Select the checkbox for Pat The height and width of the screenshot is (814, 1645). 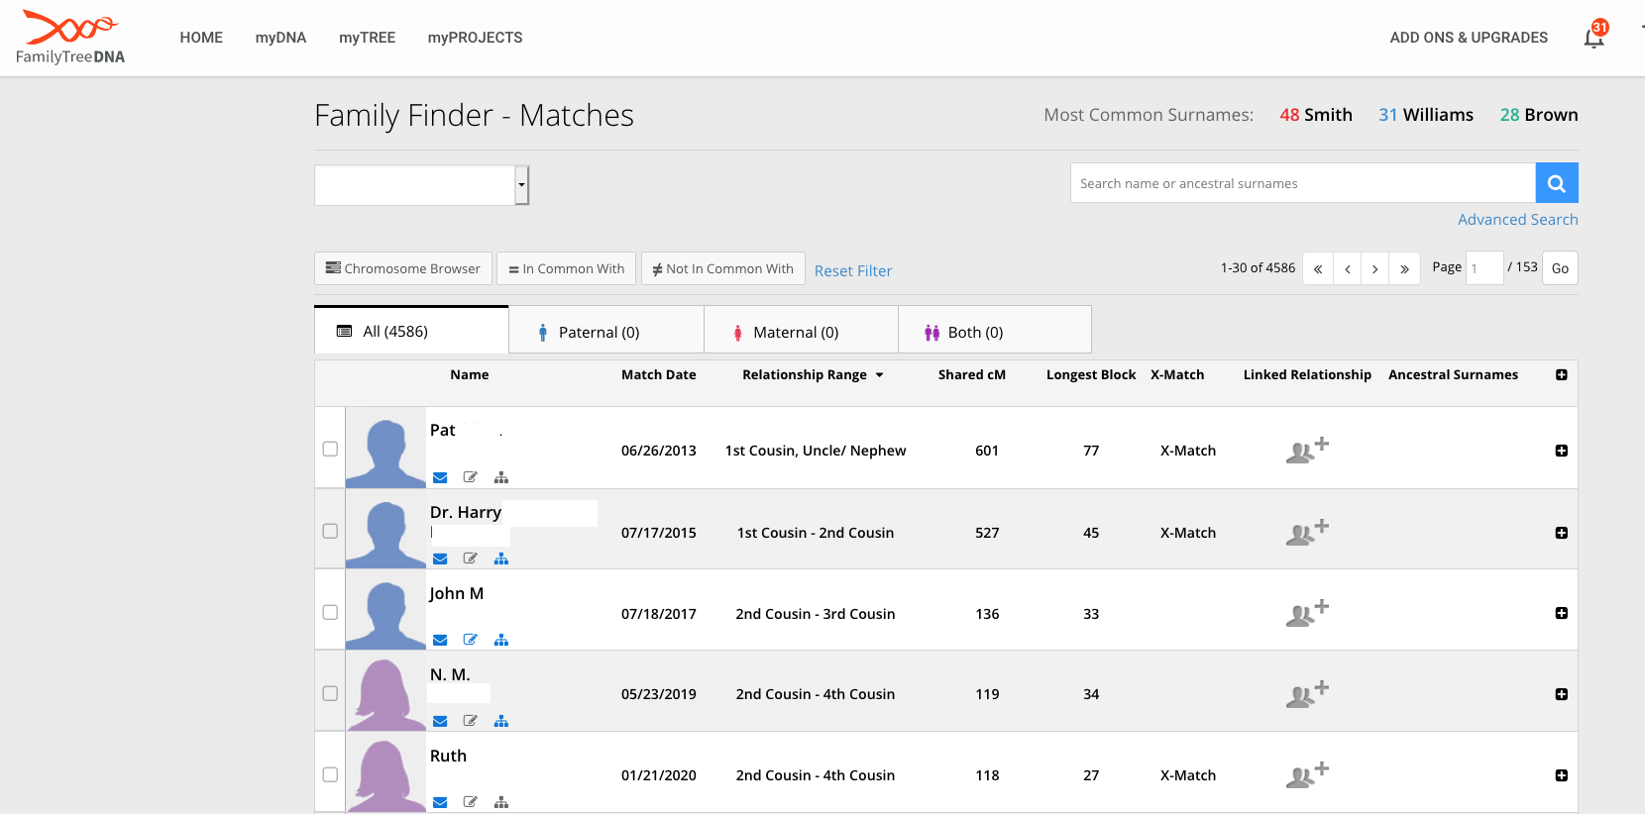coord(330,449)
